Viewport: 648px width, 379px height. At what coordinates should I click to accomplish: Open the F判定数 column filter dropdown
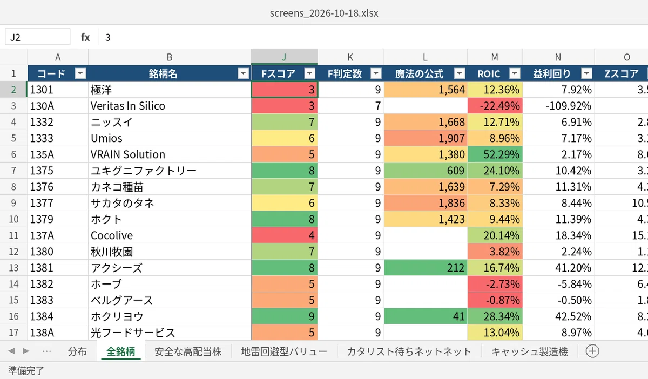tap(376, 74)
